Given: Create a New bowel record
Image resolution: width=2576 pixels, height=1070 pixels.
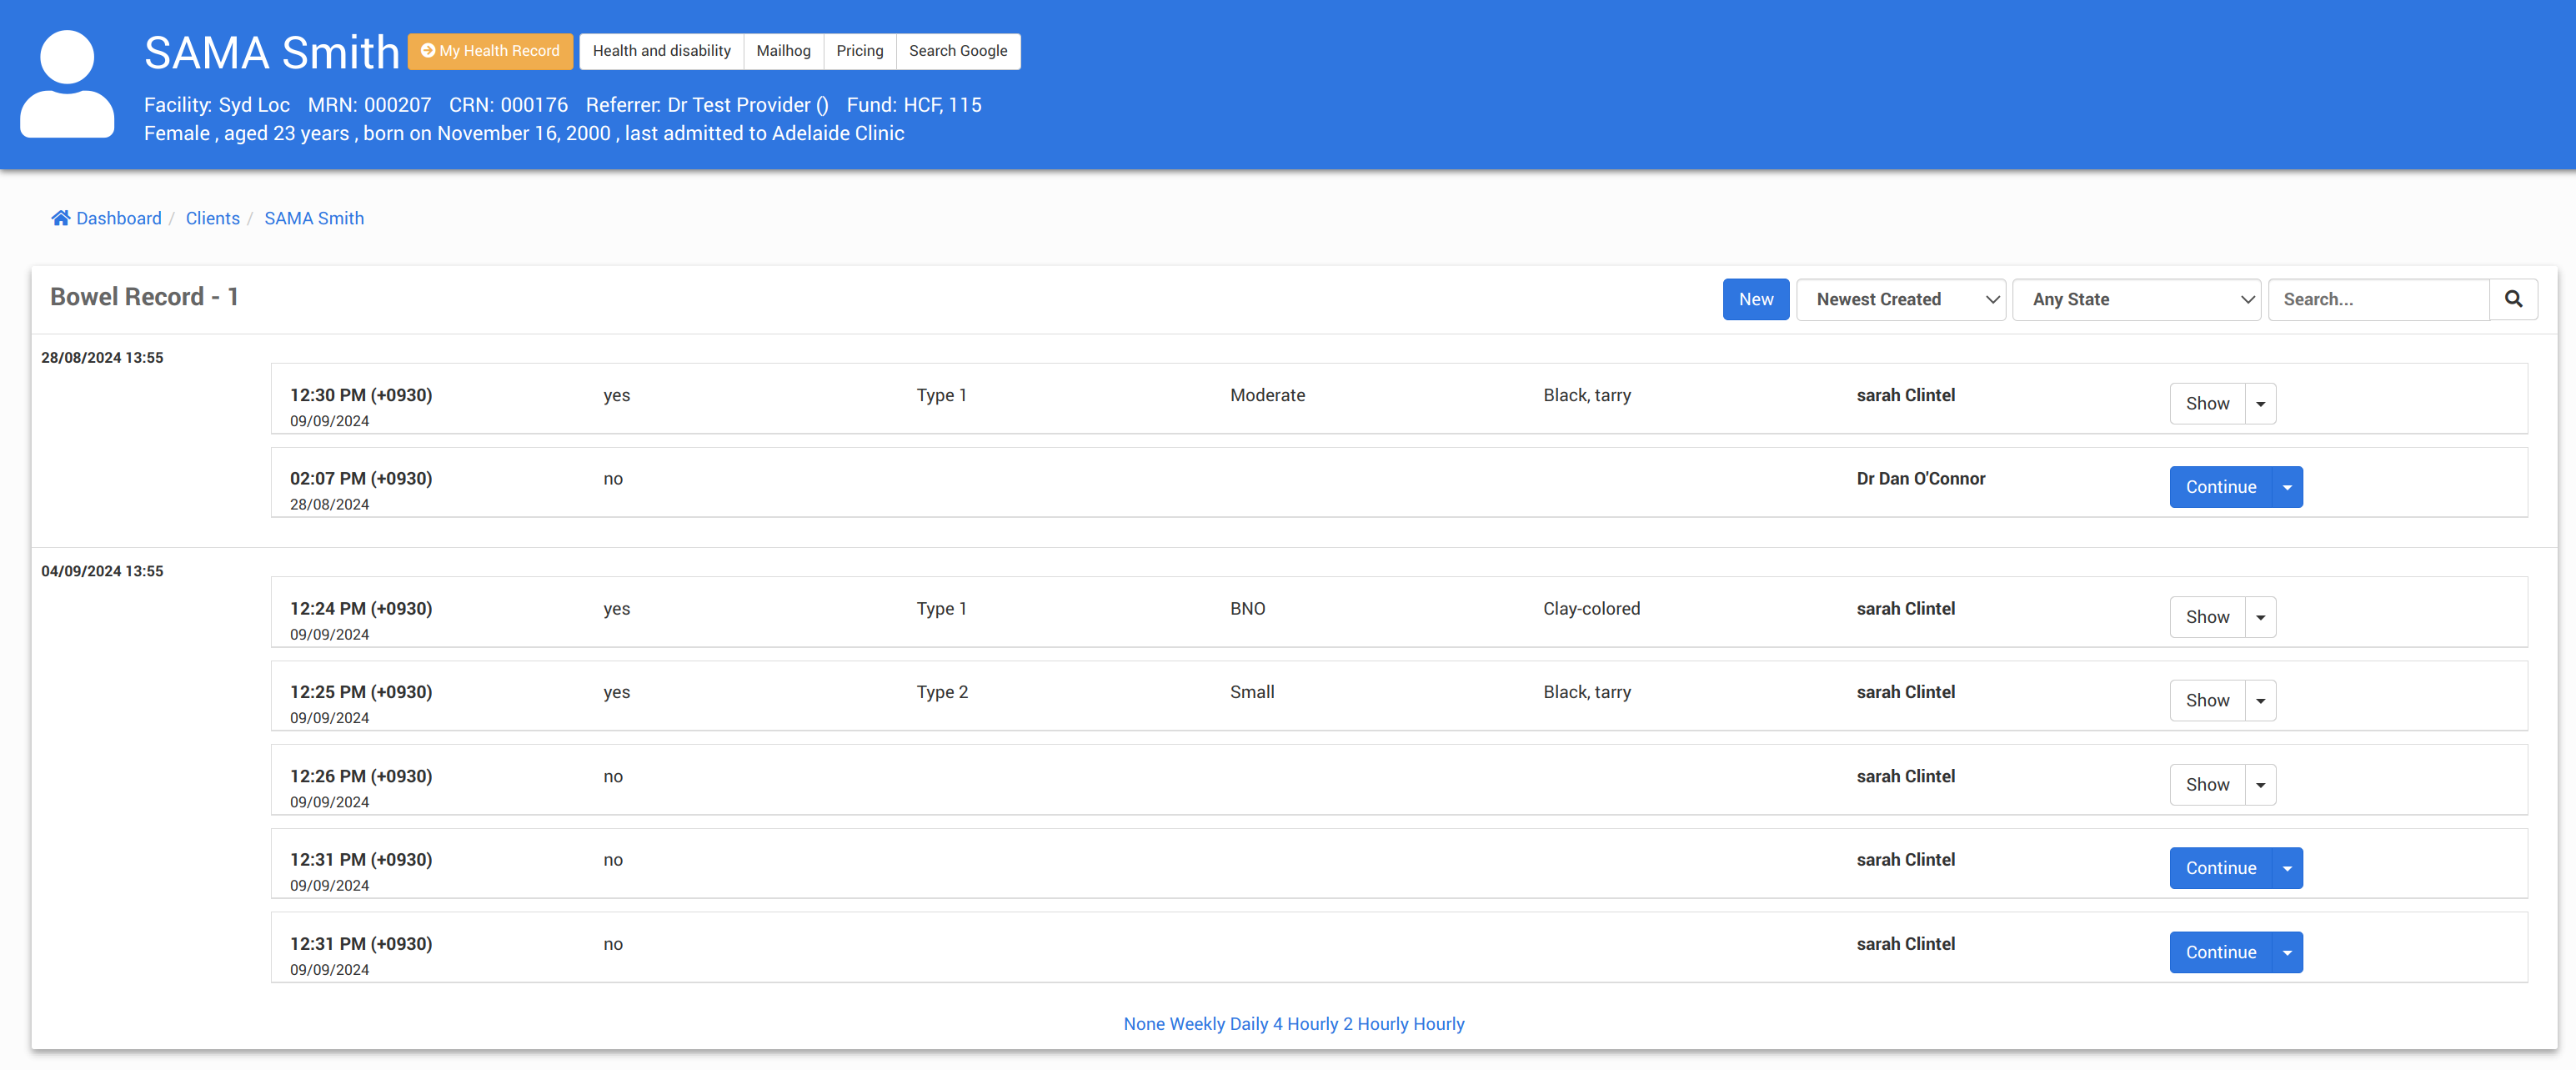Looking at the screenshot, I should click(x=1755, y=299).
